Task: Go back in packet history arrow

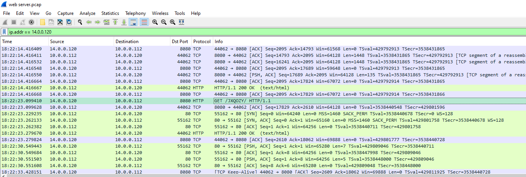Action: point(89,22)
